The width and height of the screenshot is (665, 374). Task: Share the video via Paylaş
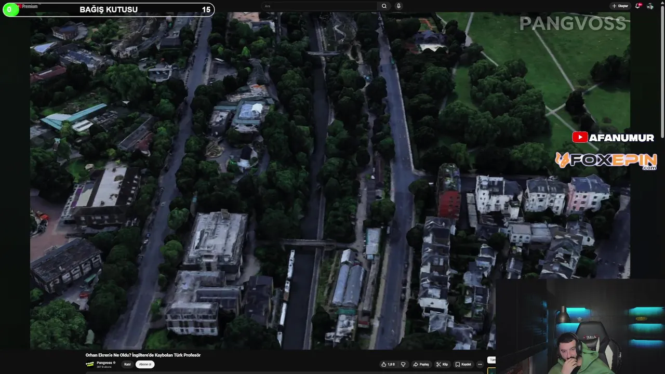tap(421, 364)
